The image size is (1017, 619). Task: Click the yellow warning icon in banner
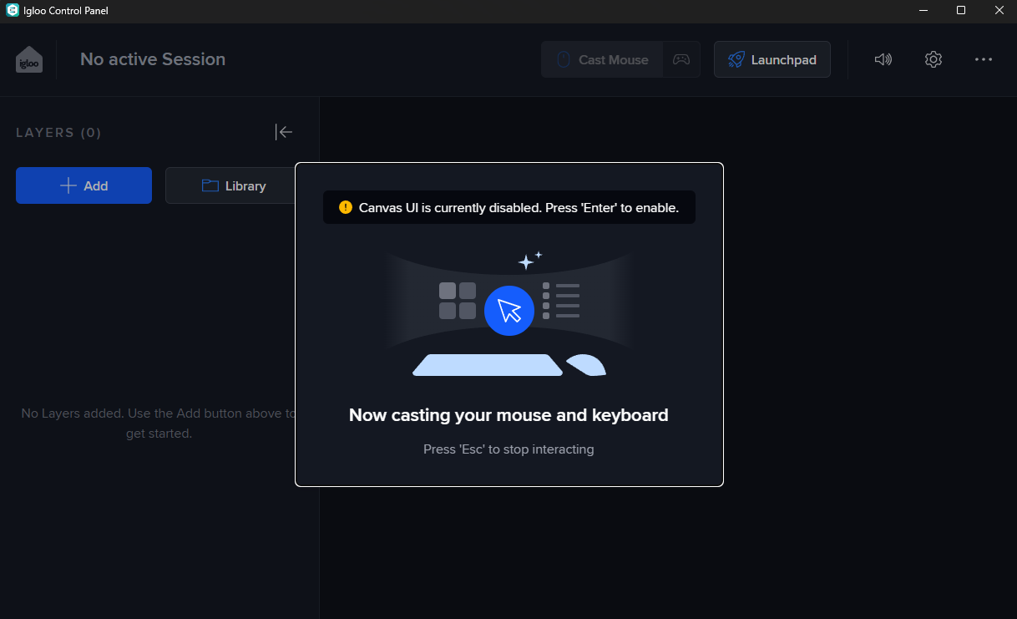[346, 207]
